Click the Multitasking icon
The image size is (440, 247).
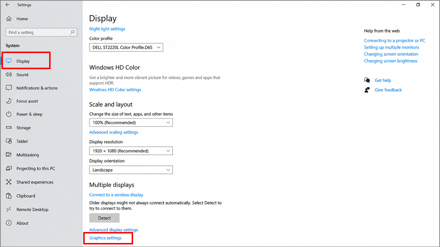(x=9, y=155)
